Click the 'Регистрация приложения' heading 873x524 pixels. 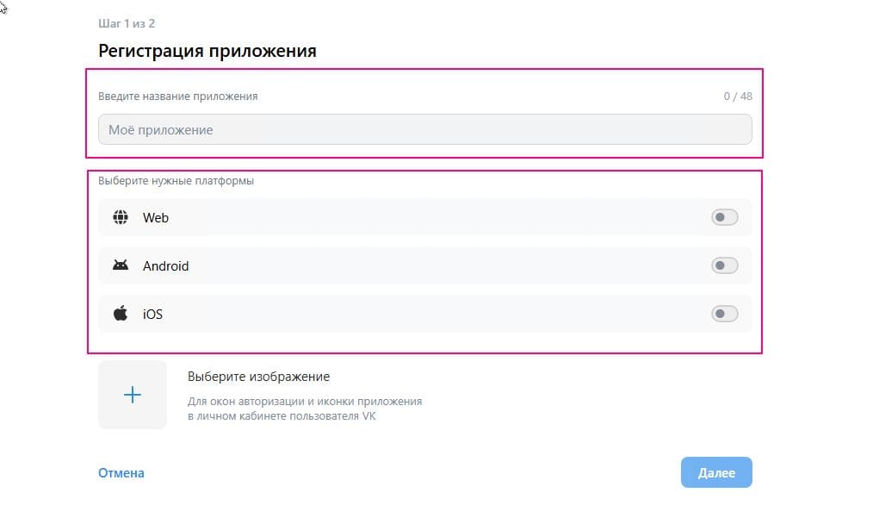[207, 51]
